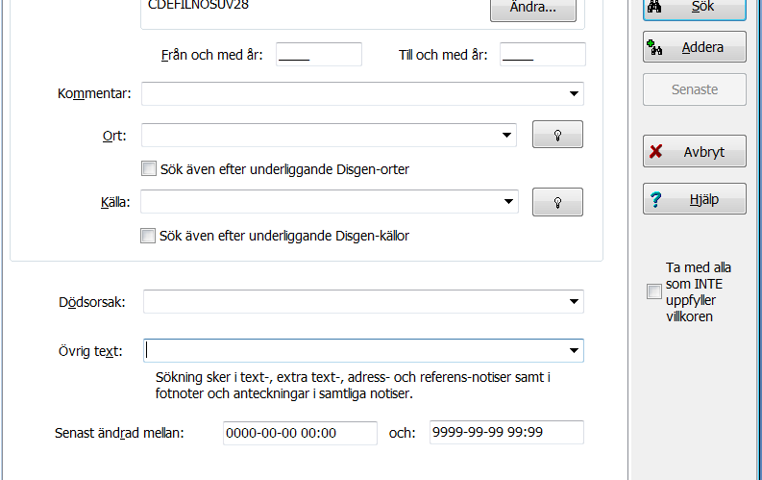Click the Avbryt button with red X
This screenshot has width=762, height=480.
695,151
